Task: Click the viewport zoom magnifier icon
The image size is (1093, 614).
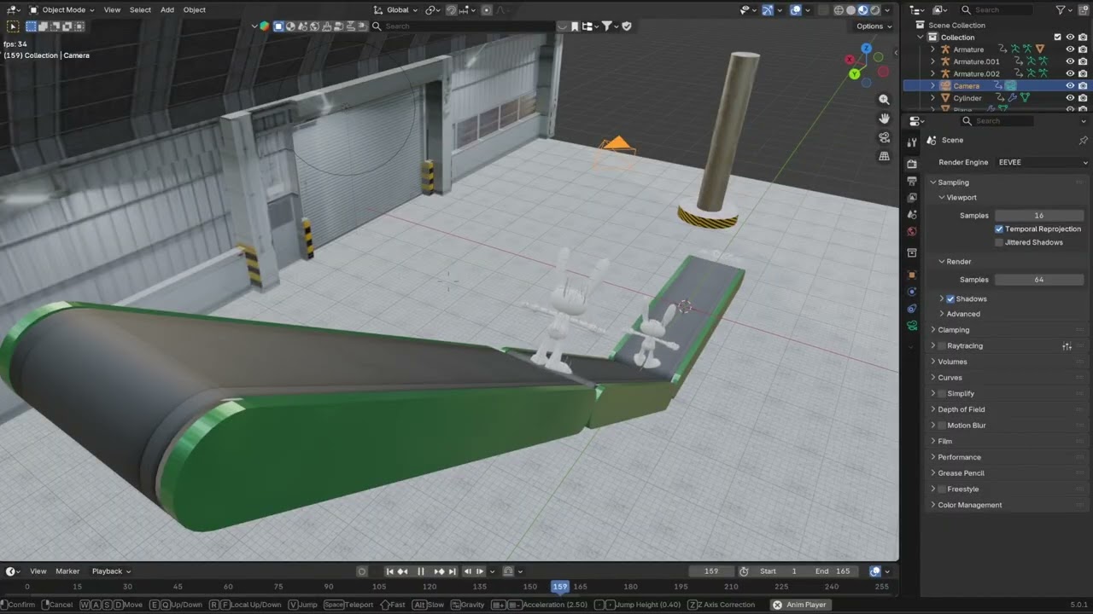Action: click(884, 100)
